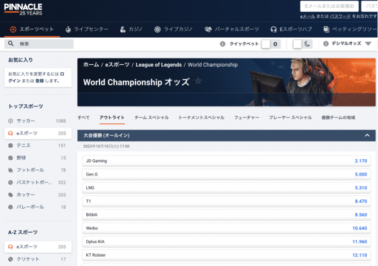The height and width of the screenshot is (266, 378).
Task: Switch to the すべて tab
Action: pos(83,118)
